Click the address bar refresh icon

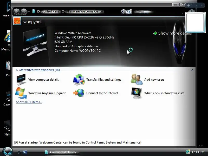click(128, 12)
